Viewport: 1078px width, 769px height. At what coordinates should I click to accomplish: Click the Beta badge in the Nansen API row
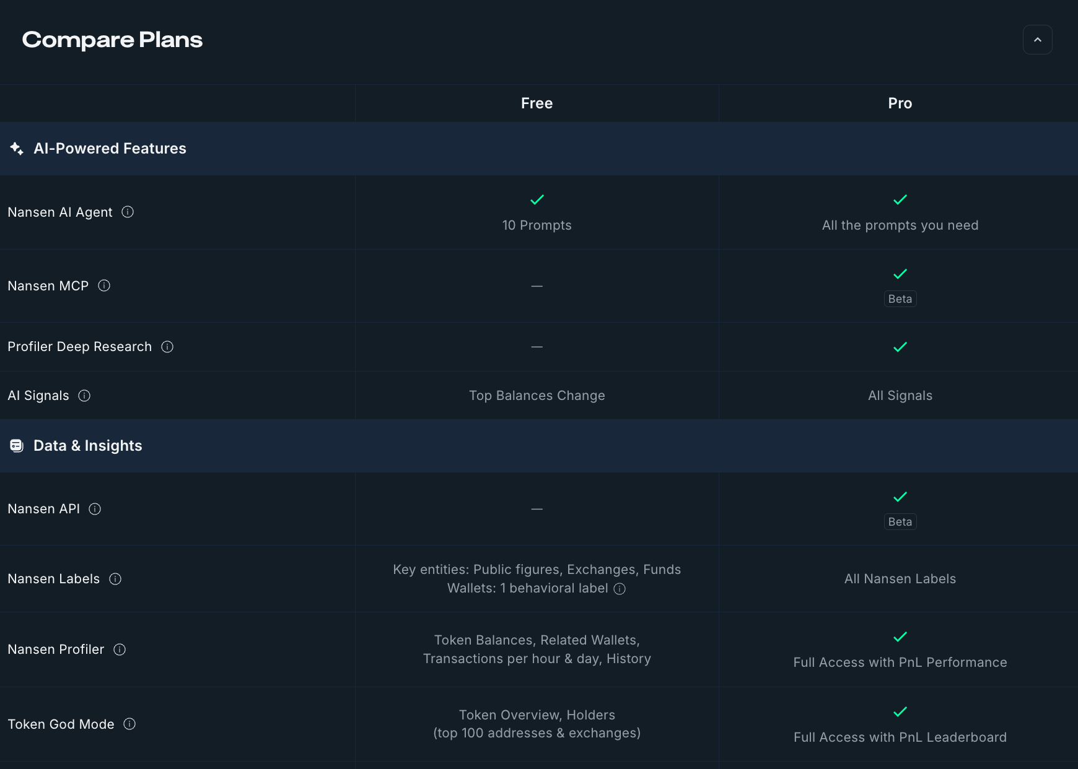pos(900,521)
